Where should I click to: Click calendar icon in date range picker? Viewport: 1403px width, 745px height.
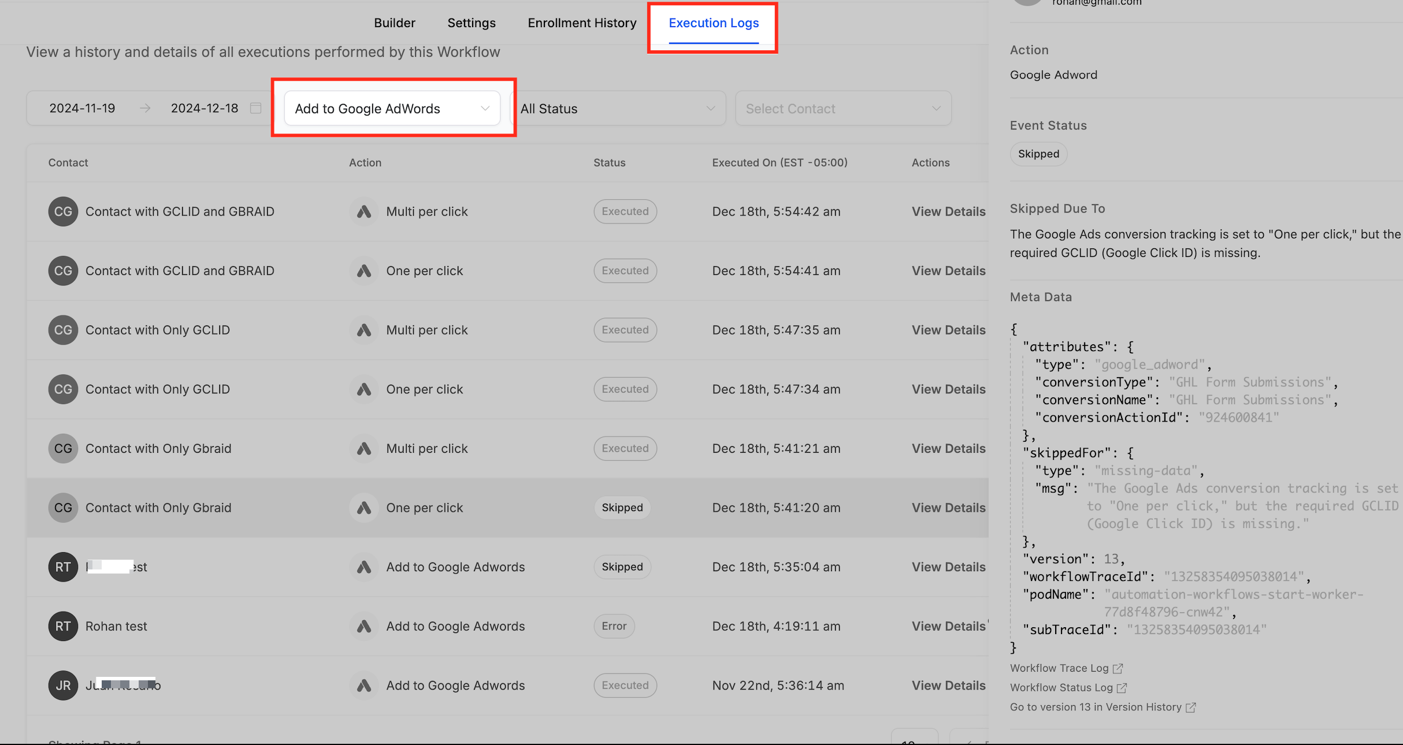pos(255,108)
